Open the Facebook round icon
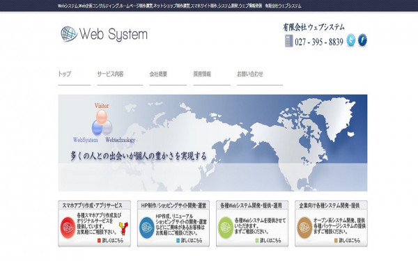Viewport: 418px width, 261px height. [362, 40]
